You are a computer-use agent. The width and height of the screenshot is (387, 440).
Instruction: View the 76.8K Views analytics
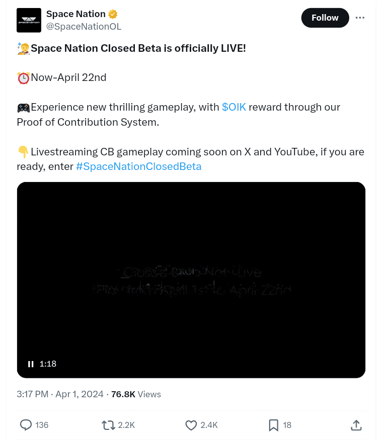[136, 394]
